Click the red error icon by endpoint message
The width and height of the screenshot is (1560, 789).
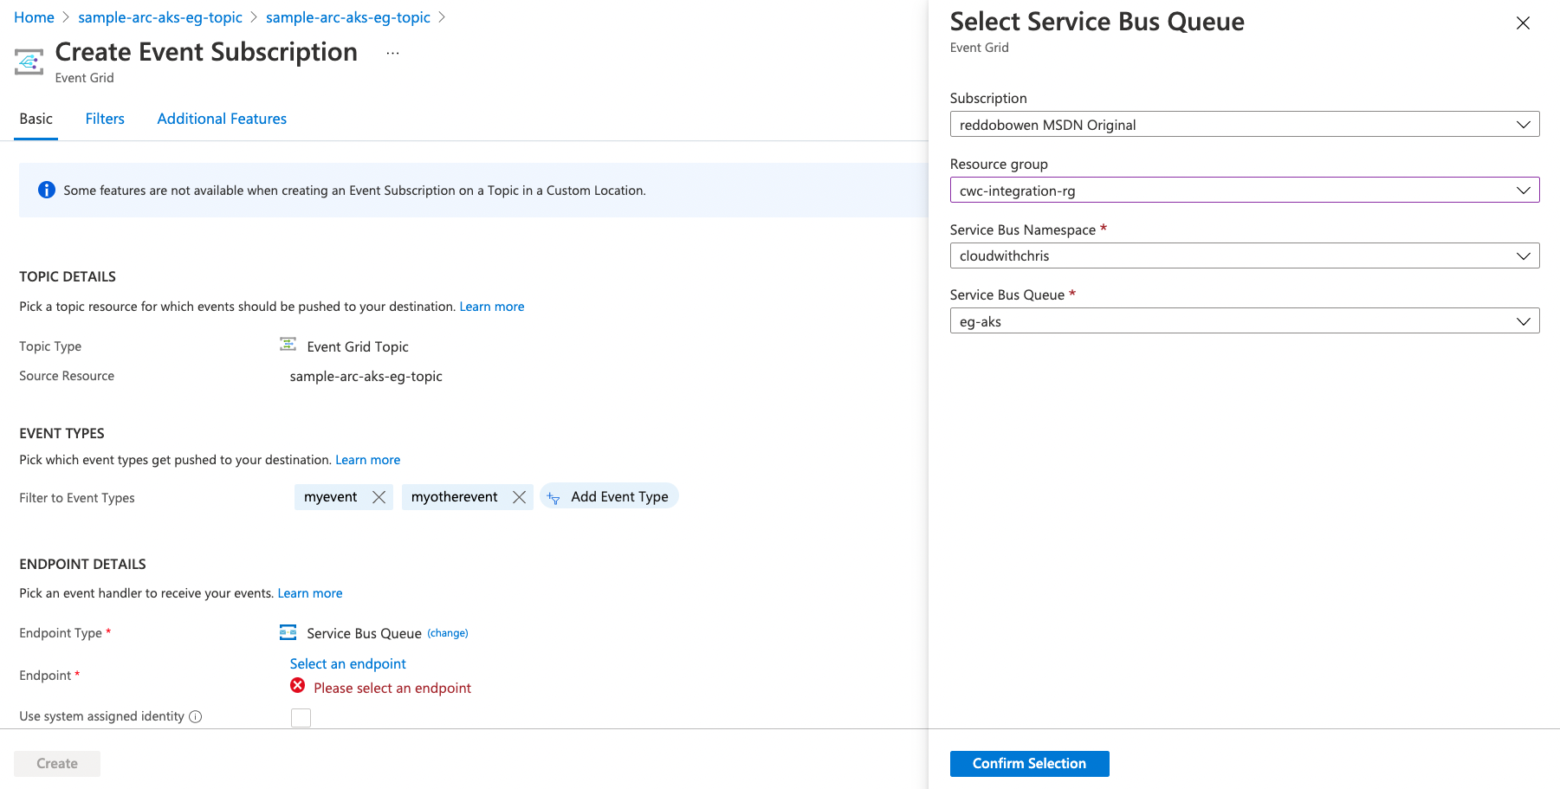pyautogui.click(x=298, y=686)
